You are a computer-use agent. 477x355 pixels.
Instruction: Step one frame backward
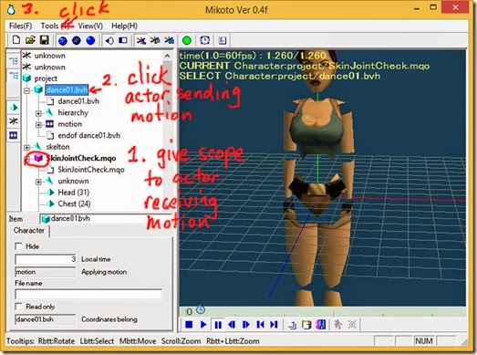pyautogui.click(x=232, y=325)
